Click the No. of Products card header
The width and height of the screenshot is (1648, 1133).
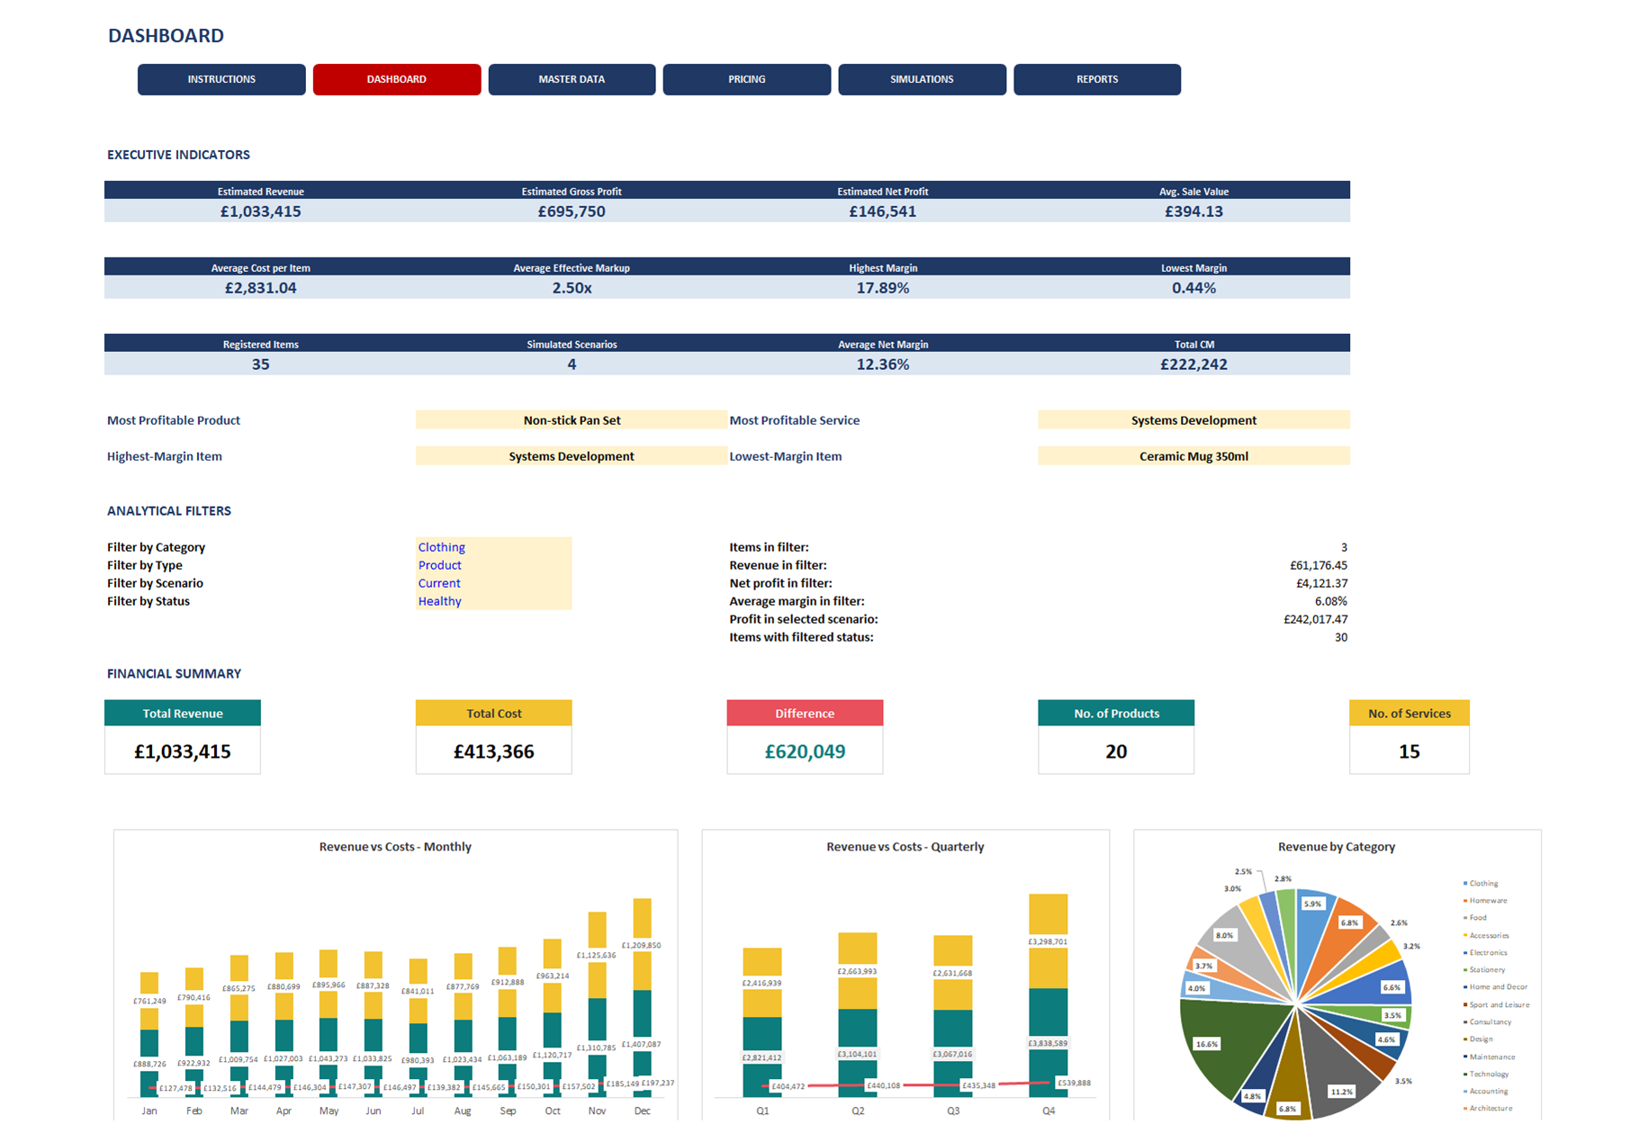tap(1116, 713)
